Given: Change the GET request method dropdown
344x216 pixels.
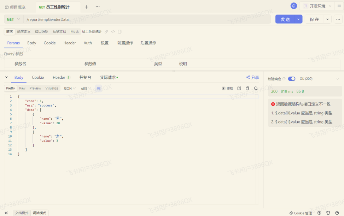Looking at the screenshot, I should 13,19.
